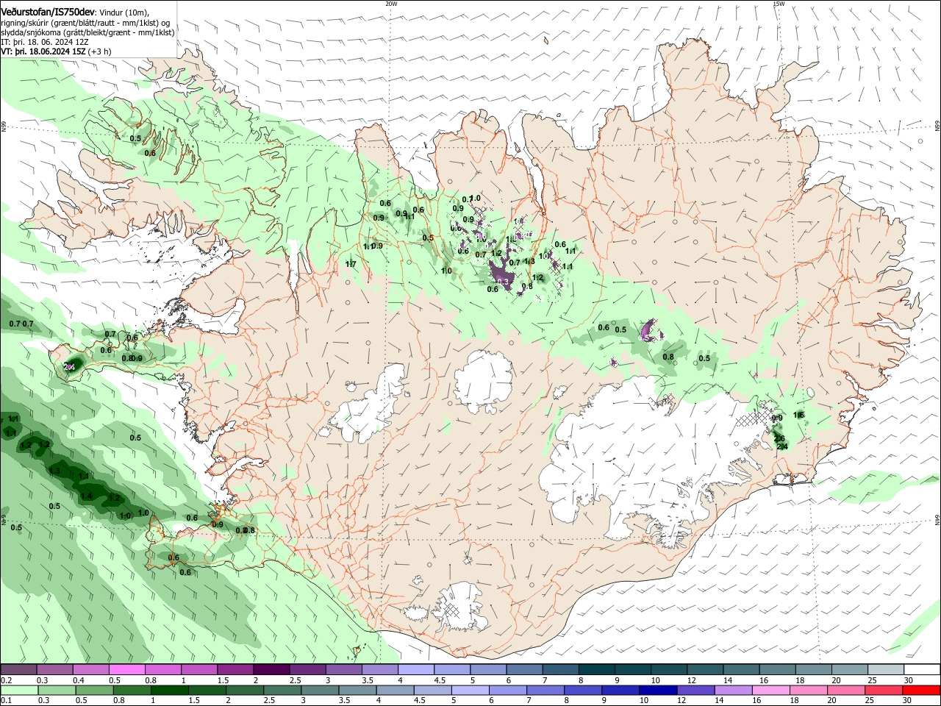Click the '25' label in the lower legend row
Viewport: 941px width, 706px height.
click(x=870, y=701)
